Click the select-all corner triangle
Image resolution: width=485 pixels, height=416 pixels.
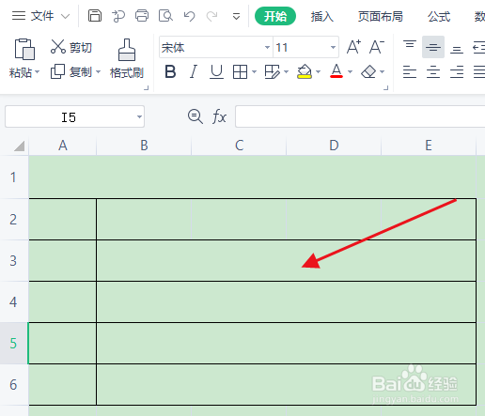(20, 146)
